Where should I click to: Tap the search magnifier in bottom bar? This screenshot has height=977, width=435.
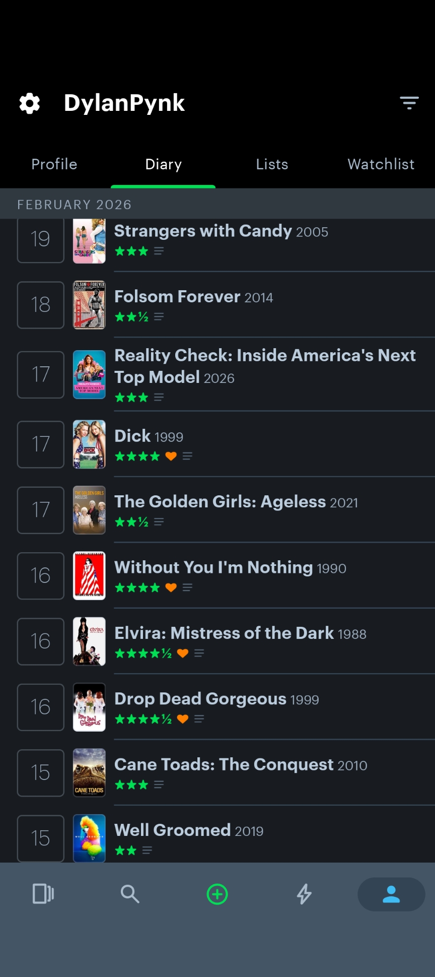pyautogui.click(x=130, y=894)
